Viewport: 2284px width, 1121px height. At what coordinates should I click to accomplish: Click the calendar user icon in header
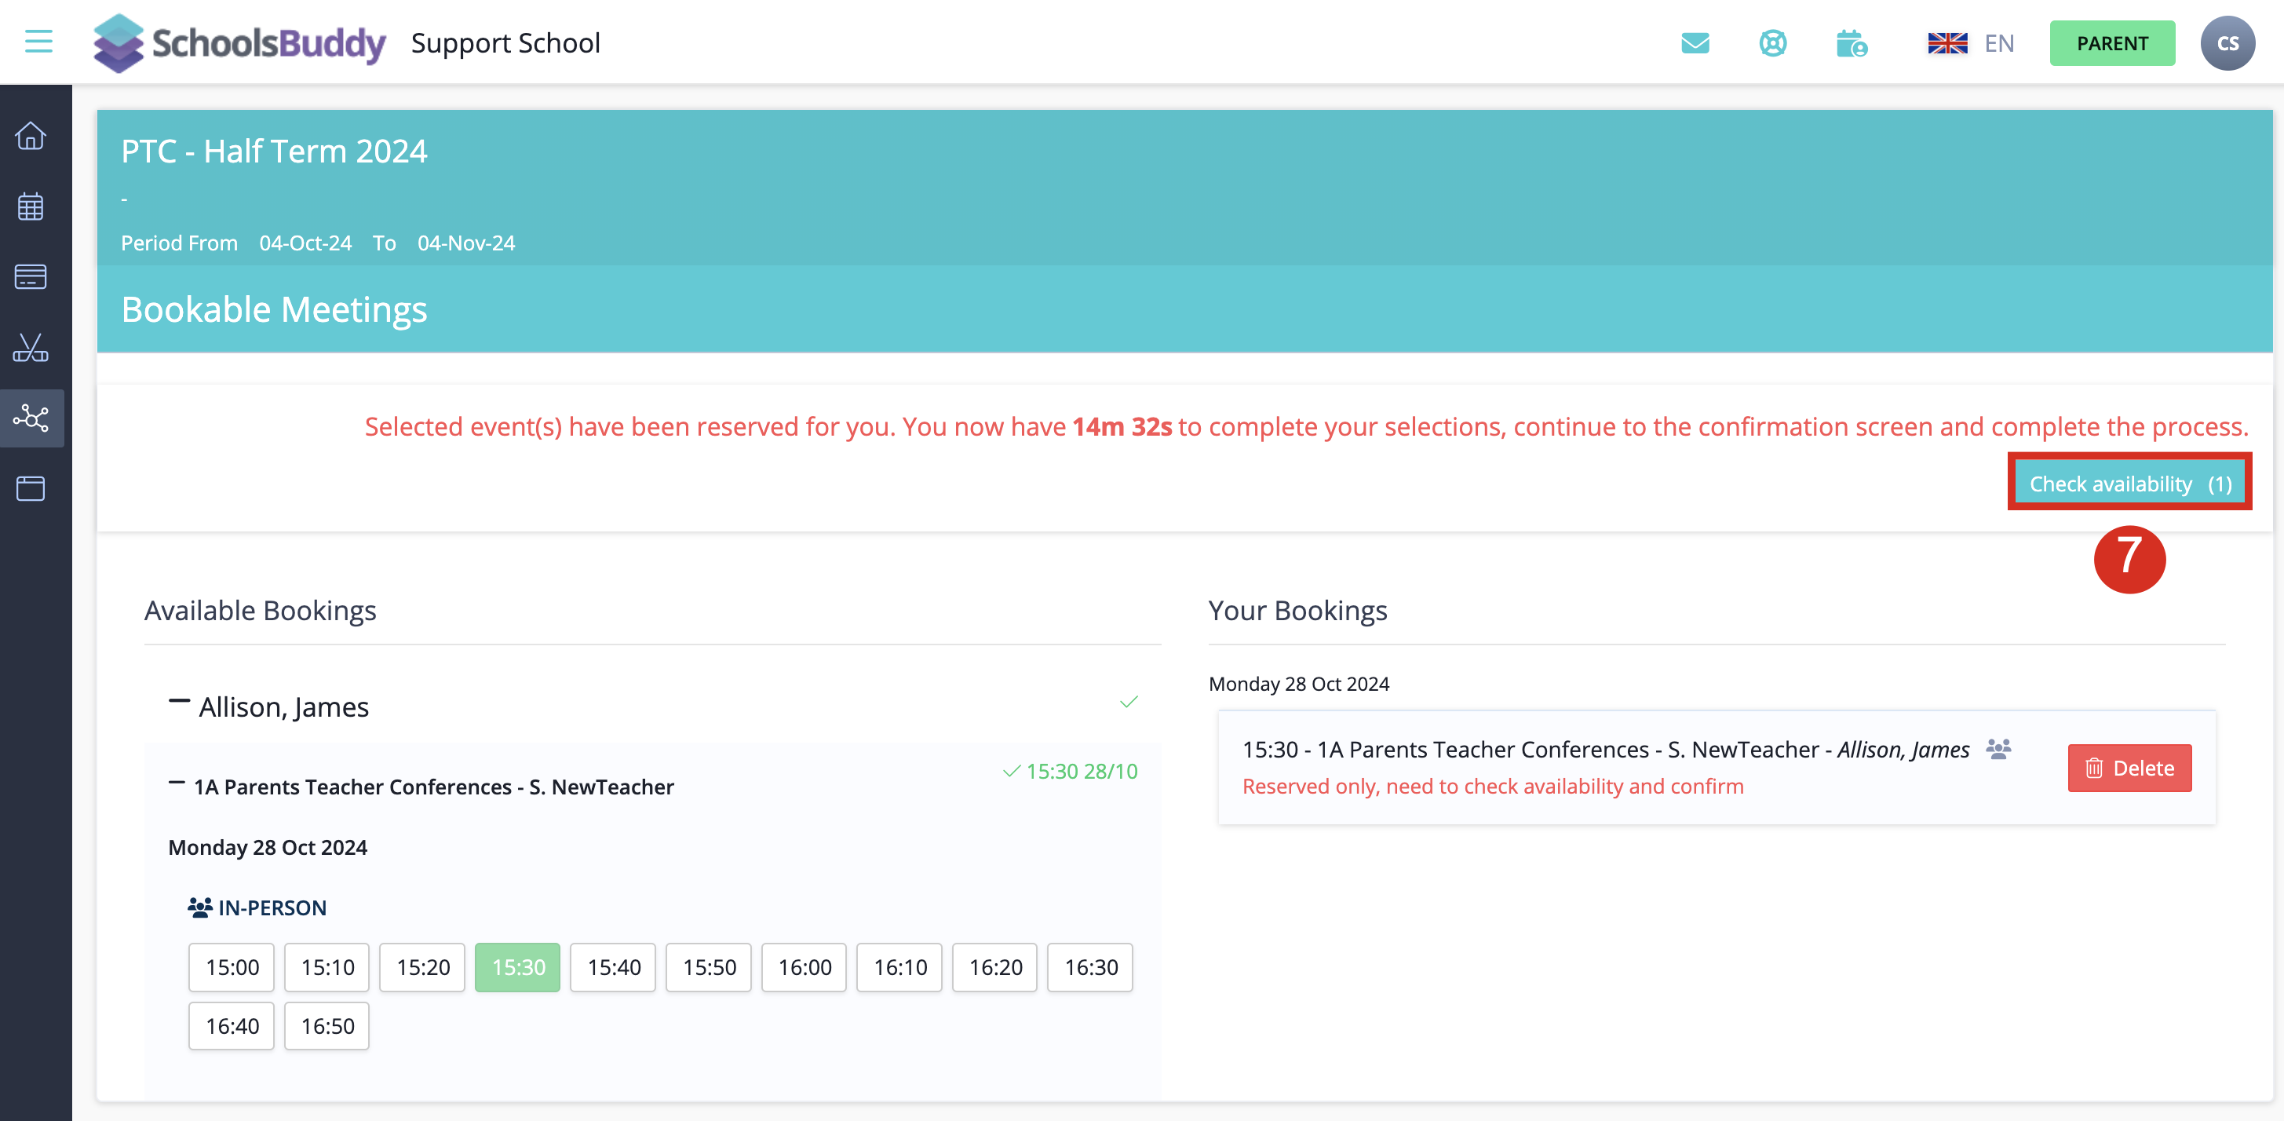[x=1851, y=42]
